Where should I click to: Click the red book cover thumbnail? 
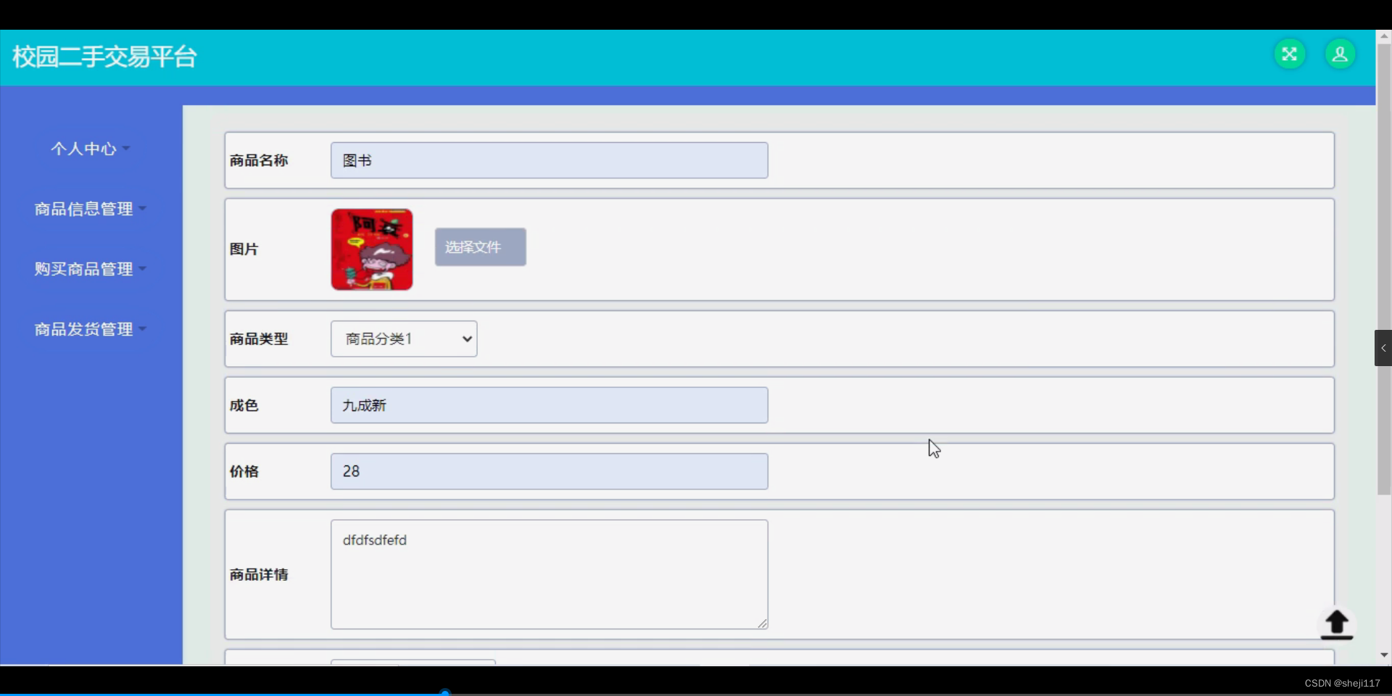[372, 249]
